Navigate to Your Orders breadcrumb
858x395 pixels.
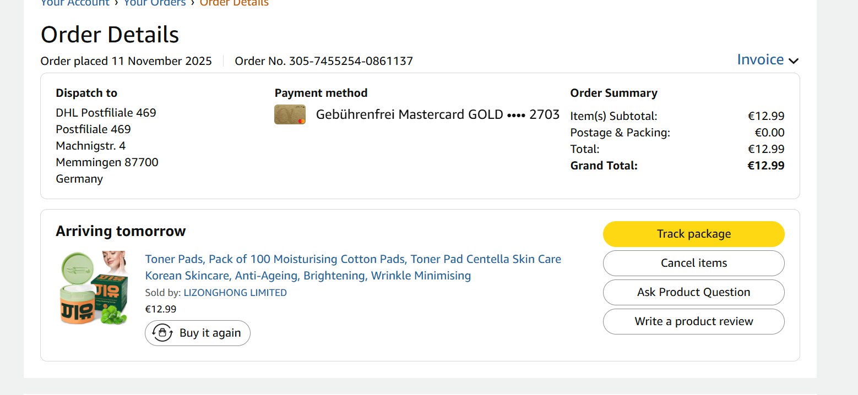(154, 3)
